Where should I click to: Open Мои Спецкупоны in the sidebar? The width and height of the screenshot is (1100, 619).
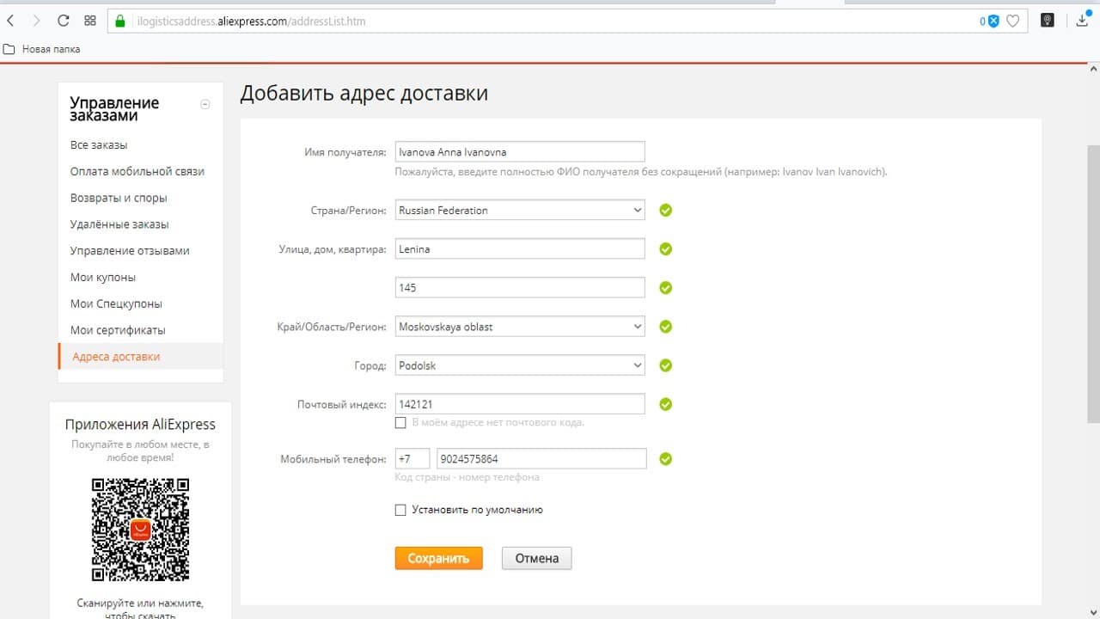pyautogui.click(x=116, y=303)
